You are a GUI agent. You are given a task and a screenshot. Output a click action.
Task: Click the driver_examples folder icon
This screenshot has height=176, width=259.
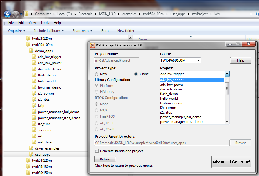point(31,148)
